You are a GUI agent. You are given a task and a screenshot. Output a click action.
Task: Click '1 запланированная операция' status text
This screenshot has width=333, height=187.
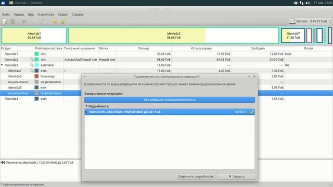click(x=22, y=184)
